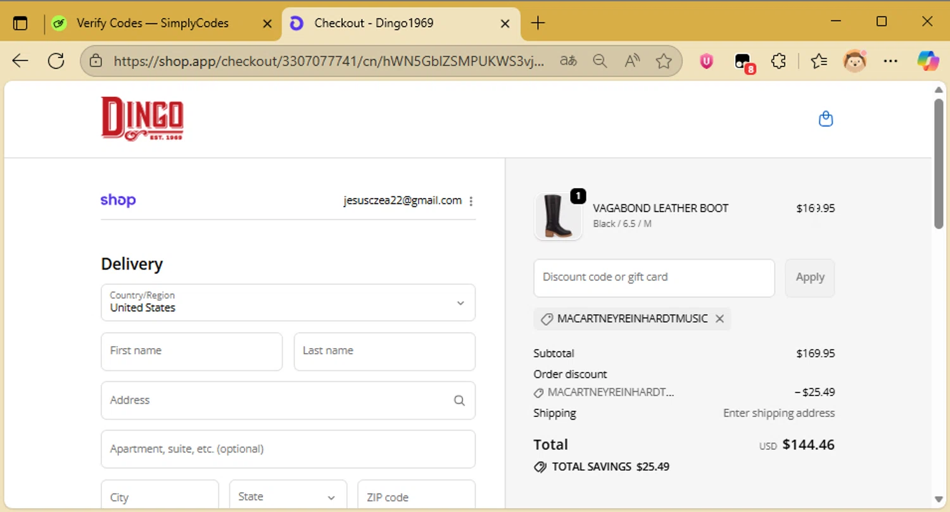Click the TOTAL SAVINGS $25.49 text
950x512 pixels.
click(x=611, y=467)
